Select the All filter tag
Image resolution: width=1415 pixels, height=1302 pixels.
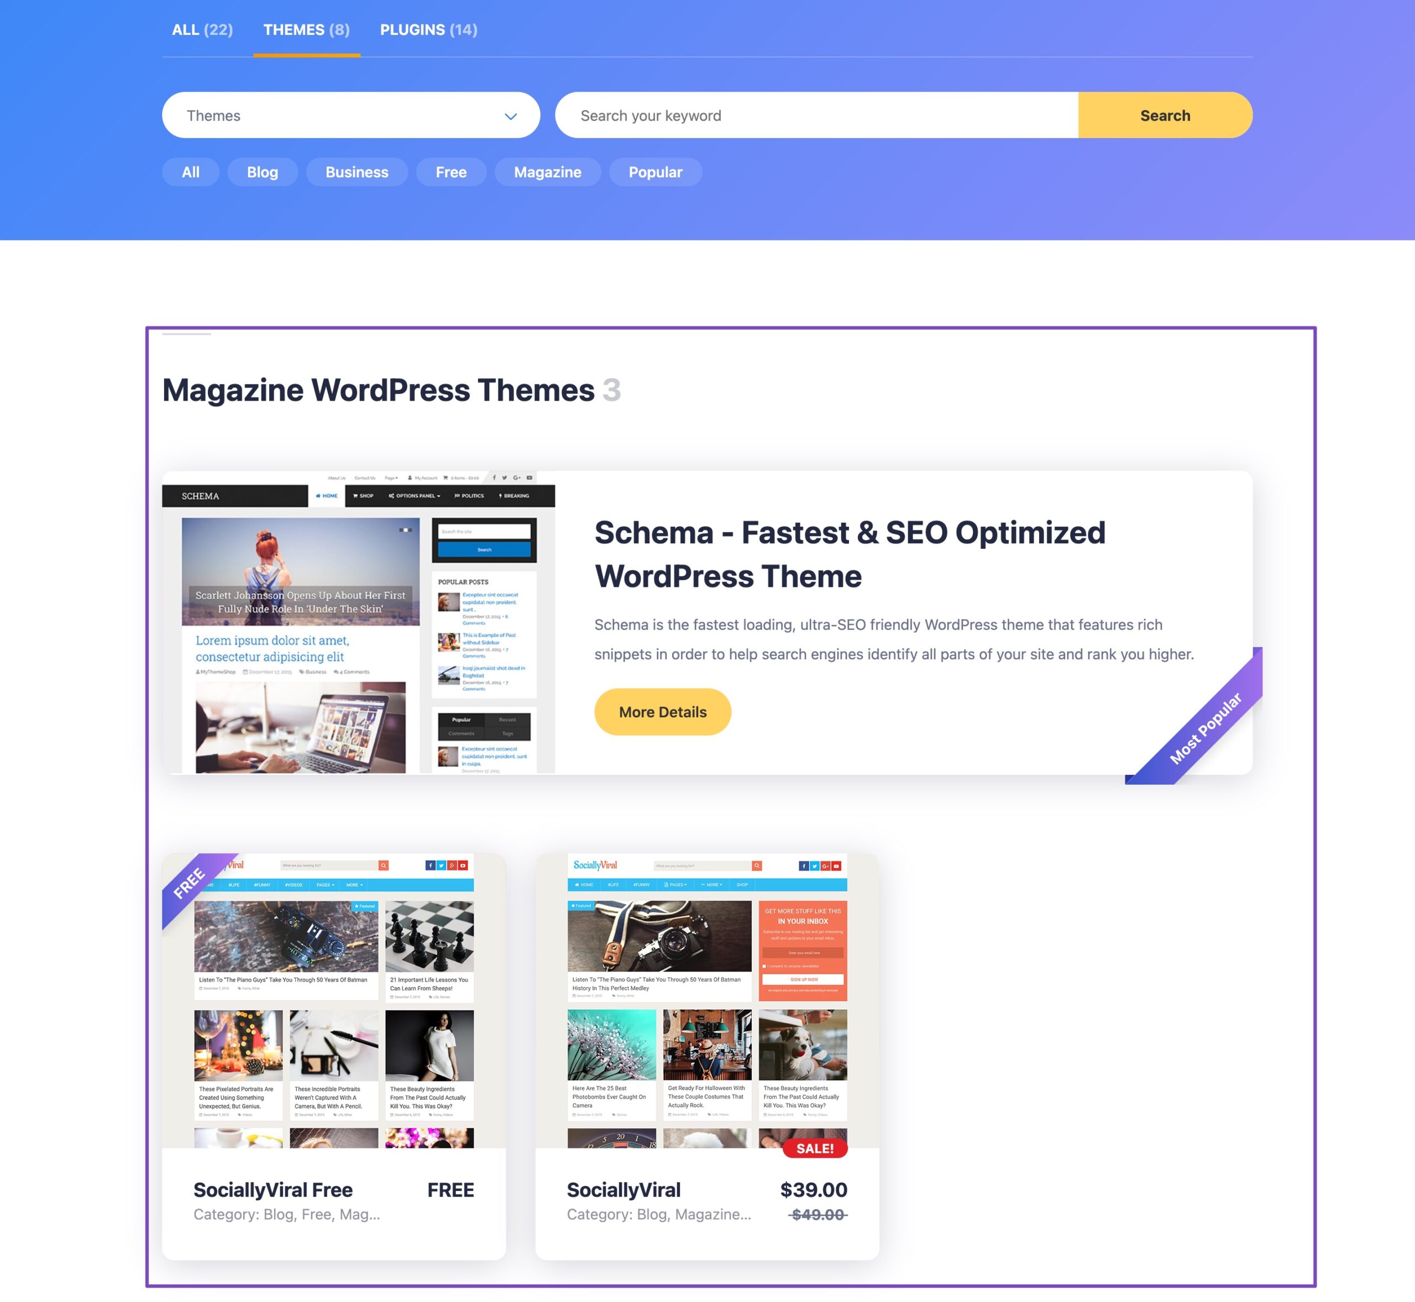191,172
